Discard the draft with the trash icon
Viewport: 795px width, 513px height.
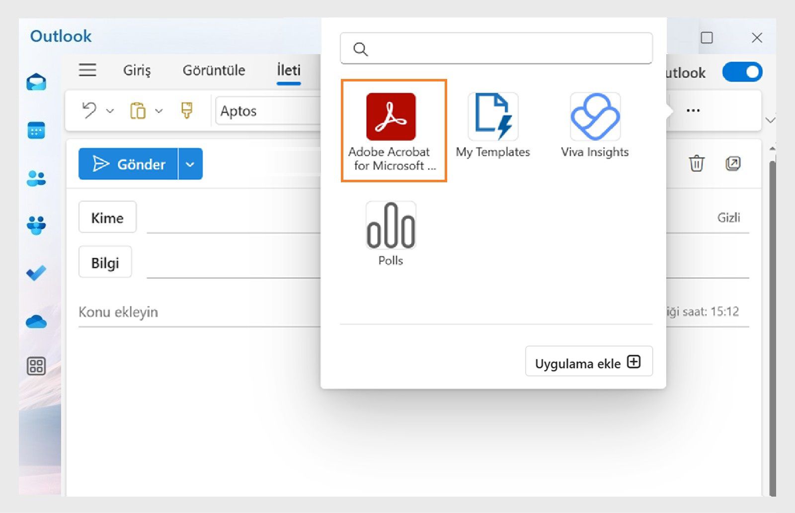point(697,163)
